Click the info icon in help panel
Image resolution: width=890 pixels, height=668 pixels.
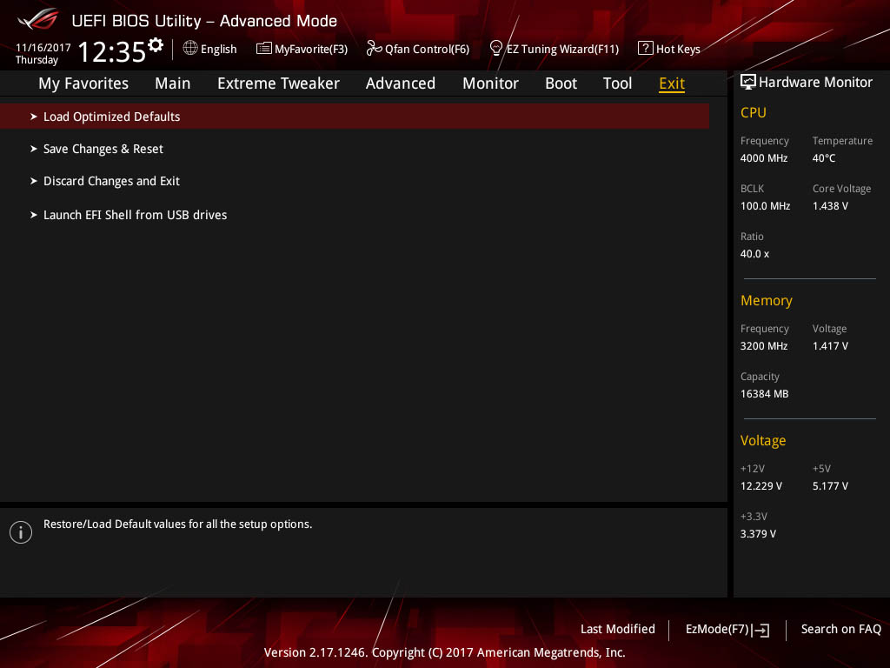pos(21,532)
